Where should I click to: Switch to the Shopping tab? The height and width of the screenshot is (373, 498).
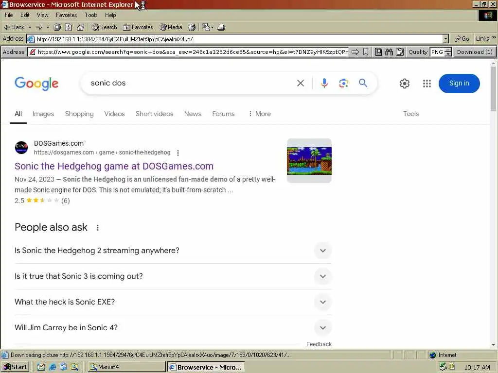click(79, 114)
